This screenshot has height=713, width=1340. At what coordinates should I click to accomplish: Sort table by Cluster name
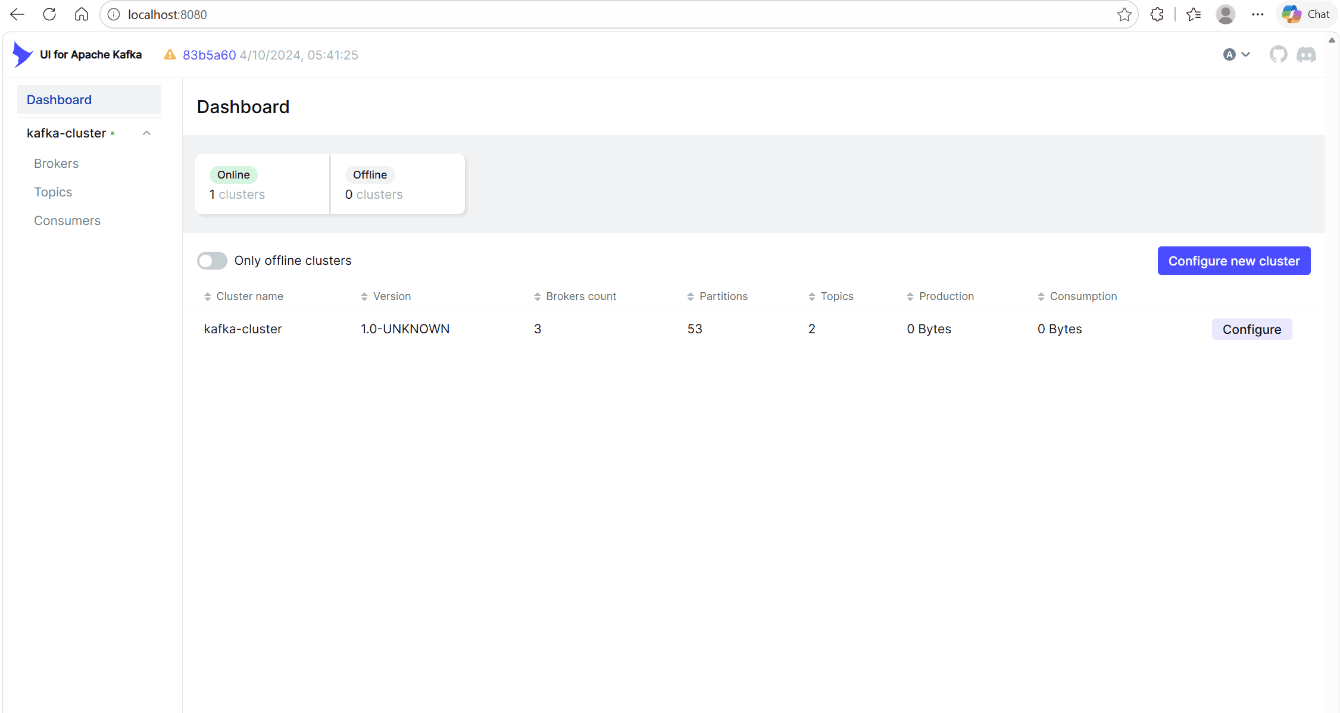pyautogui.click(x=243, y=296)
